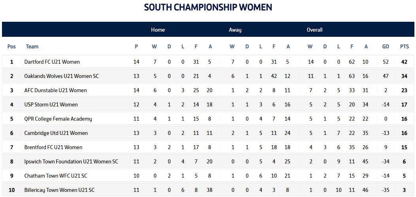Click the Overall section header
416x197 pixels.
point(315,30)
